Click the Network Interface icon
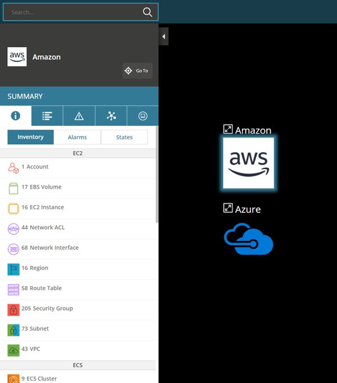 click(13, 249)
